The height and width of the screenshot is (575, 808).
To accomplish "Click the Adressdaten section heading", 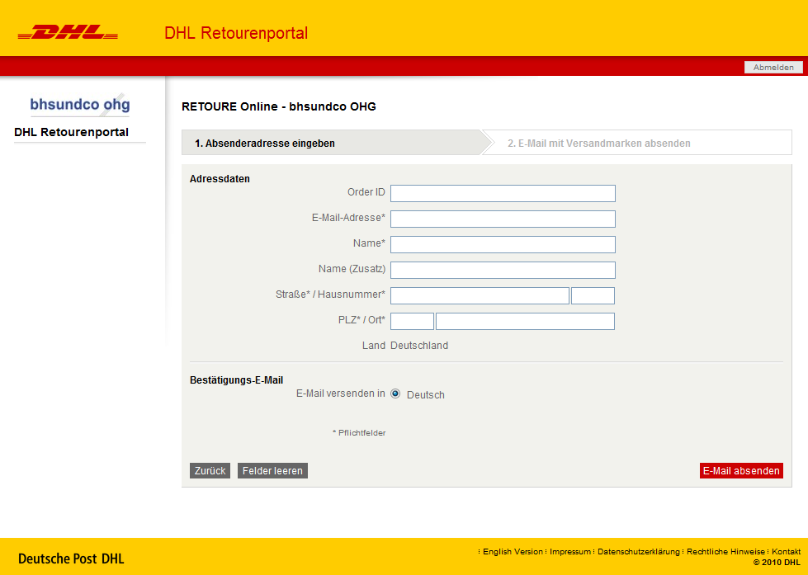I will [220, 179].
